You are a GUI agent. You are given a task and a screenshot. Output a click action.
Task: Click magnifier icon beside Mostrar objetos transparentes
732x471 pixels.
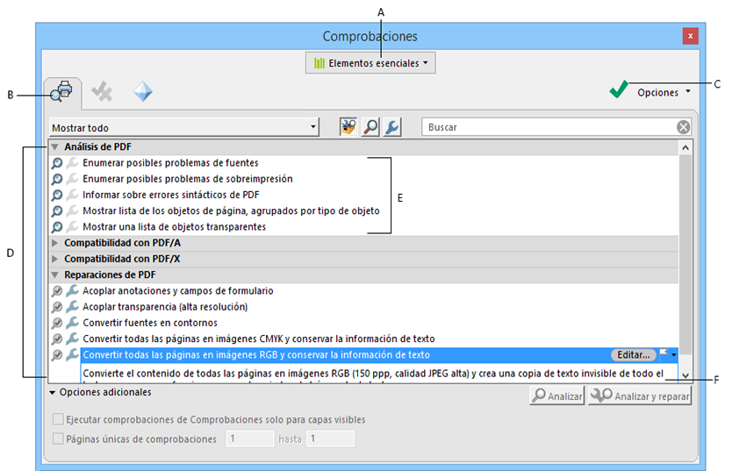pyautogui.click(x=57, y=227)
